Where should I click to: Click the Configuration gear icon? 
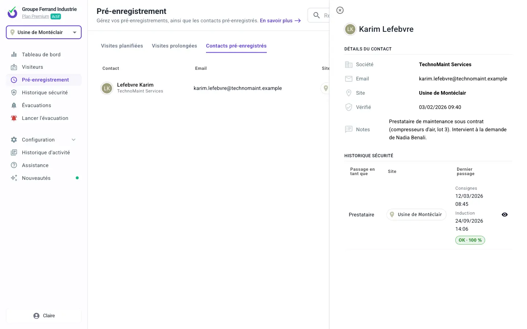click(x=14, y=140)
